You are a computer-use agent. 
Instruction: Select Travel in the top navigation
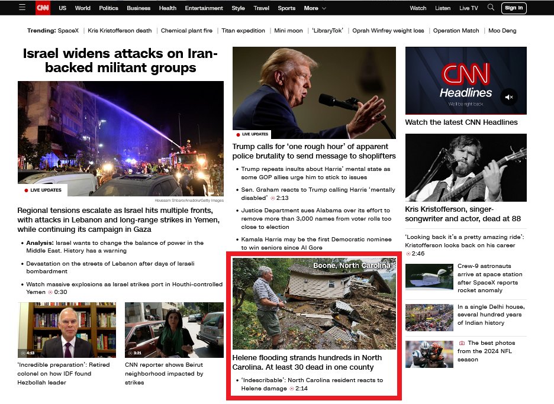(x=262, y=8)
